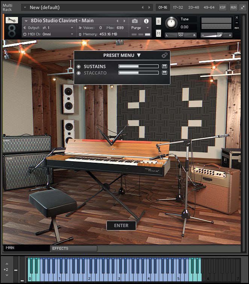The width and height of the screenshot is (249, 284).
Task: Expand the PRESET MENU dropdown
Action: click(x=122, y=55)
